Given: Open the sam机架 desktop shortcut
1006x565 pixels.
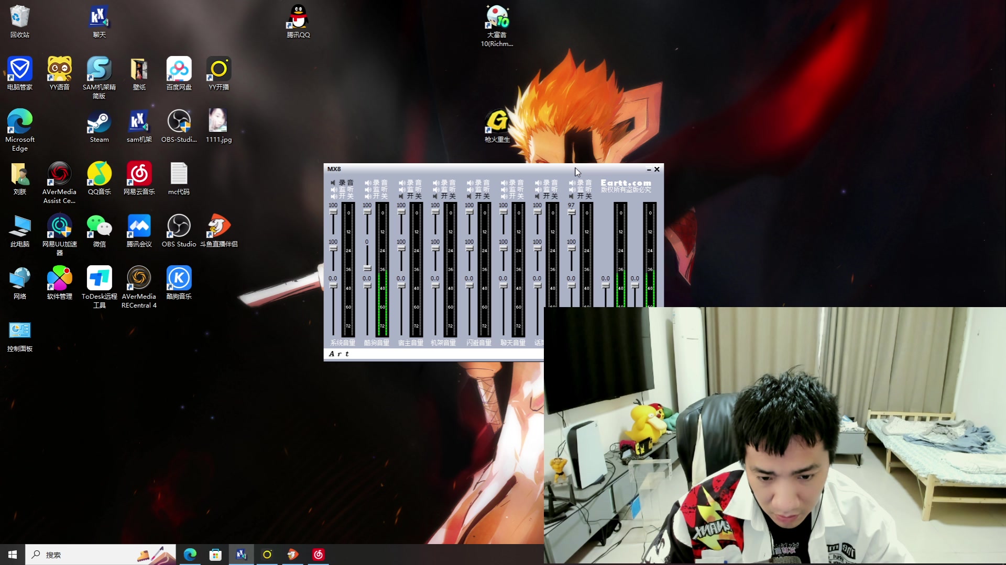Looking at the screenshot, I should tap(139, 126).
